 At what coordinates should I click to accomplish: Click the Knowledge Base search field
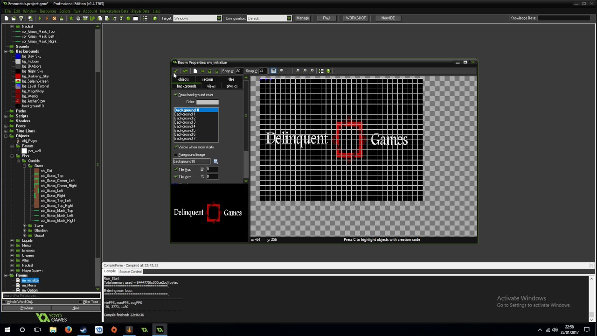(565, 18)
